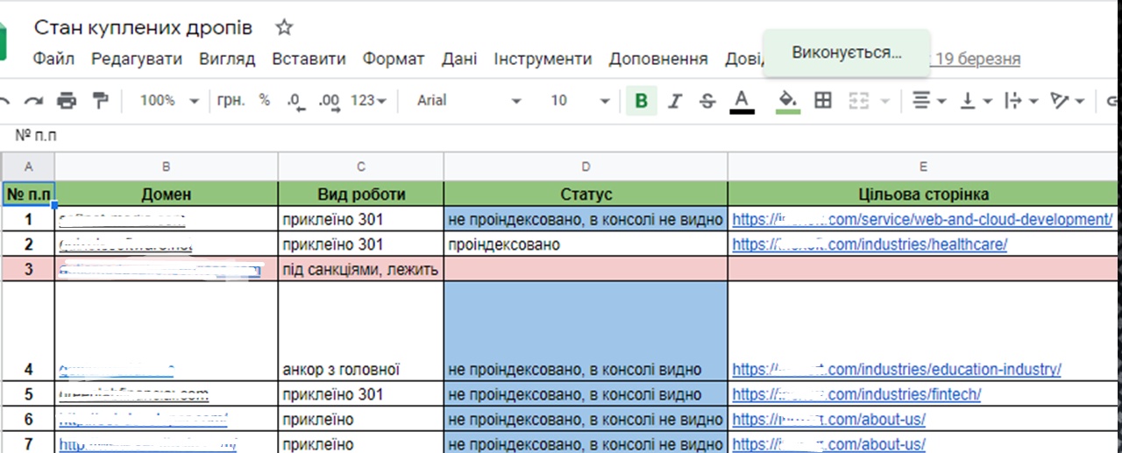Screen dimensions: 1122x453
Task: Apply percent format
Action: point(265,101)
